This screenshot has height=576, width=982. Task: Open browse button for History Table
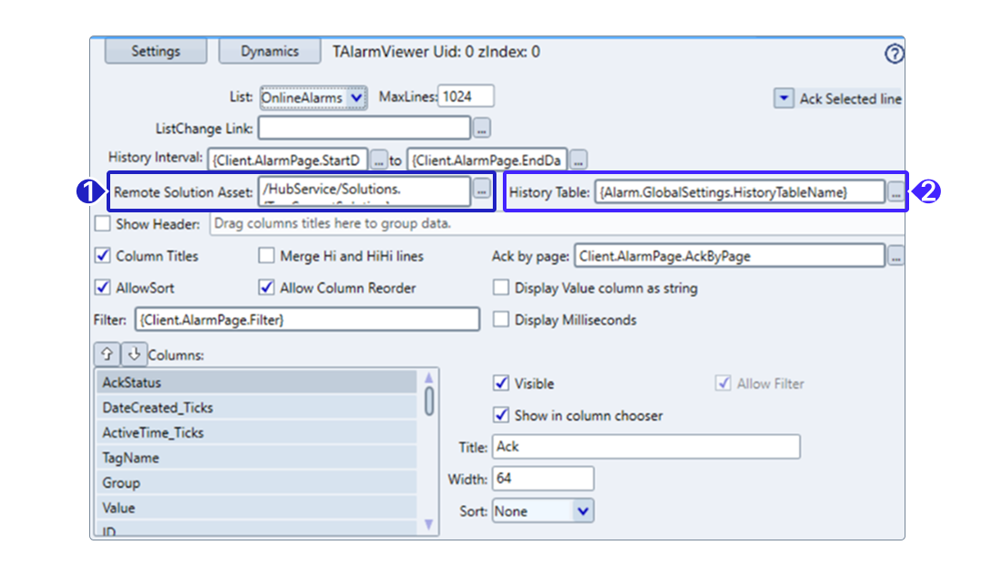pos(895,192)
